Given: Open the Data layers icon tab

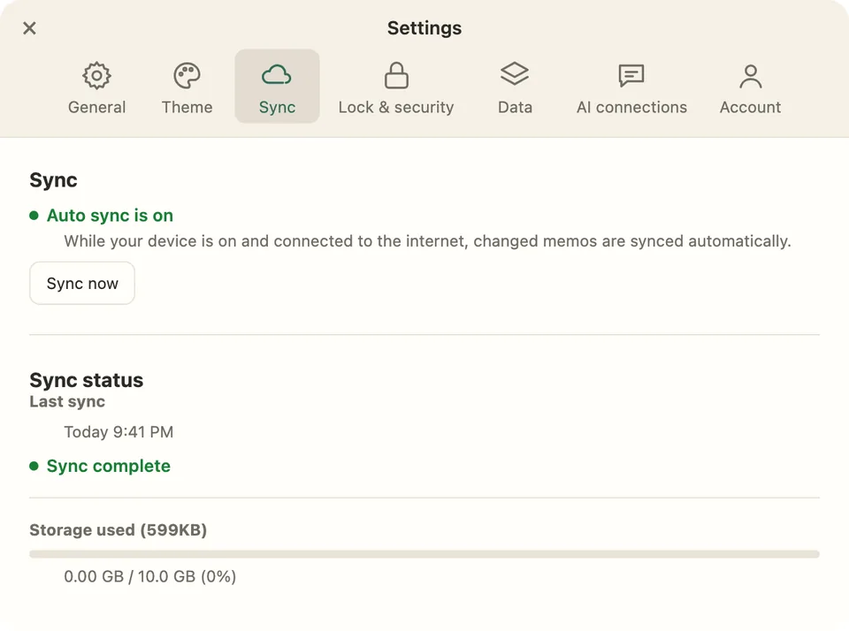Looking at the screenshot, I should click(515, 74).
